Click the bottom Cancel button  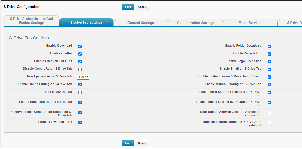(x=142, y=143)
